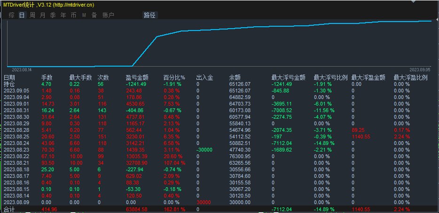This screenshot has width=439, height=213.
Task: Select the 2023.09.05 date row
Action: coord(16,91)
